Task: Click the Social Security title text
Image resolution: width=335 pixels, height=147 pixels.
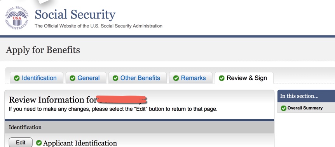Action: coord(75,14)
